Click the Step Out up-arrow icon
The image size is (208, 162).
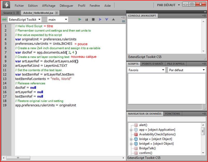click(113, 19)
